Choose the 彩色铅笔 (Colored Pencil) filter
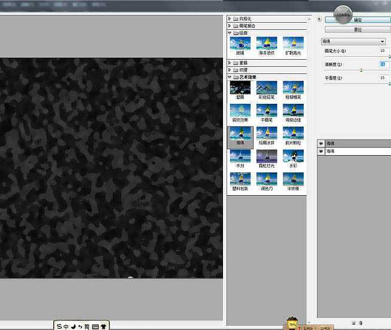 (x=267, y=88)
